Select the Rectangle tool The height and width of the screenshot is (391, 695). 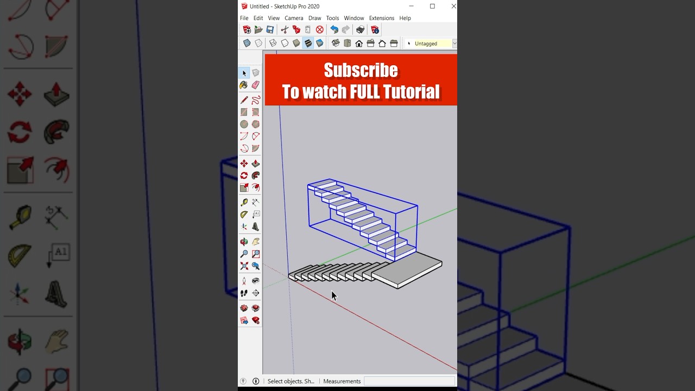[x=244, y=112]
